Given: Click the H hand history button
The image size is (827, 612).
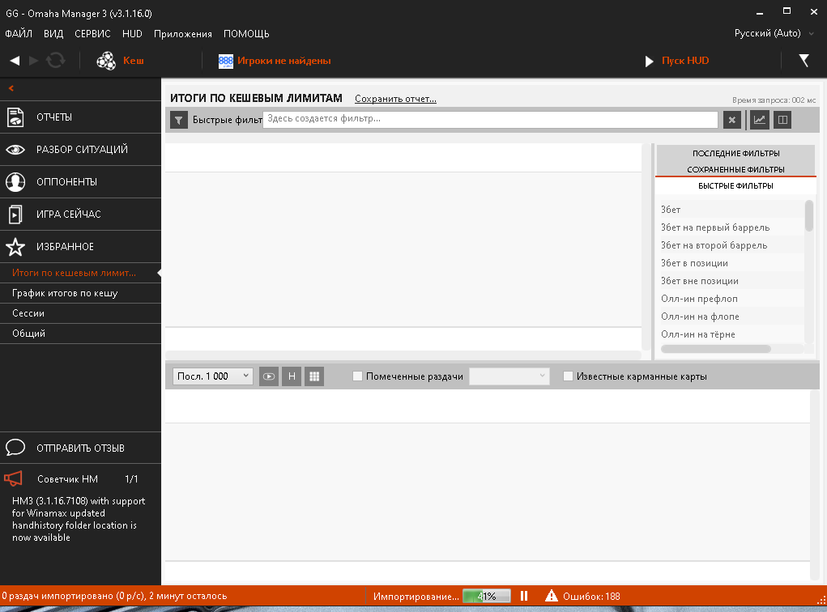Looking at the screenshot, I should [x=292, y=376].
